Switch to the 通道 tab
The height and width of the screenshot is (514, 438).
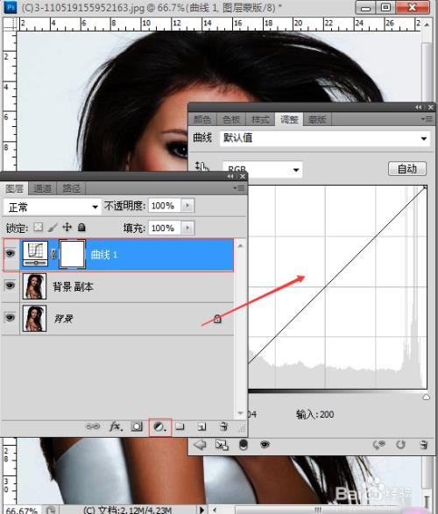click(x=43, y=188)
